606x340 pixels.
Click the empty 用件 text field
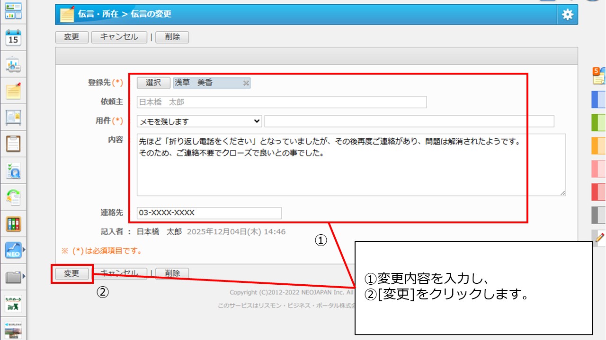tap(409, 121)
